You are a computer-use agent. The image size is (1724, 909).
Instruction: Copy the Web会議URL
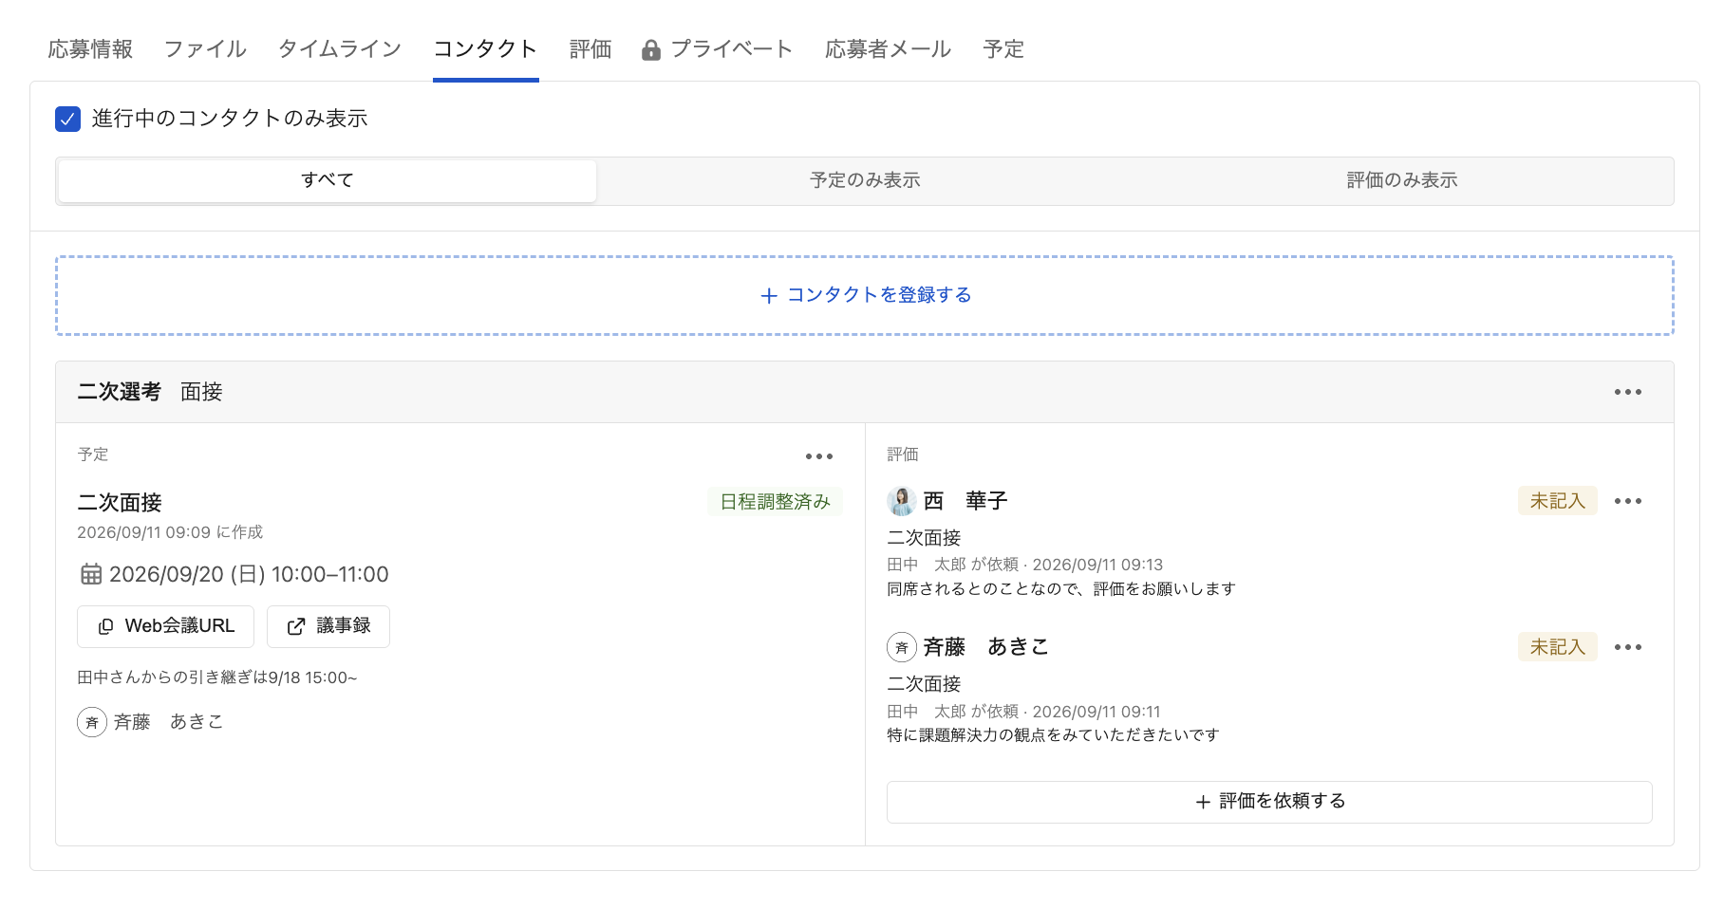tap(165, 626)
